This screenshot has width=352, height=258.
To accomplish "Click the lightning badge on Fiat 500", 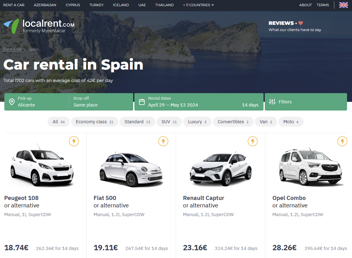I will click(x=163, y=142).
